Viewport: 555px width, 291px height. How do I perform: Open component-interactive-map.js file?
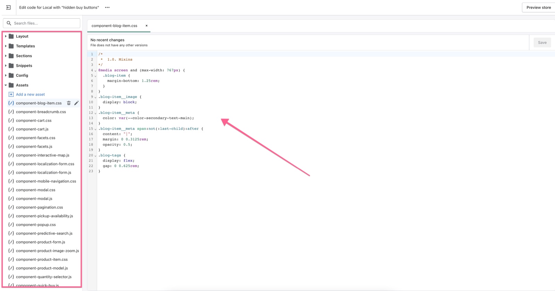(x=43, y=155)
